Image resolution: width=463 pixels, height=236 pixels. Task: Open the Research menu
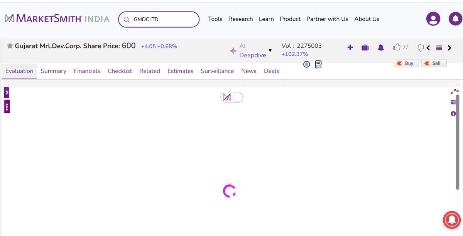tap(240, 19)
